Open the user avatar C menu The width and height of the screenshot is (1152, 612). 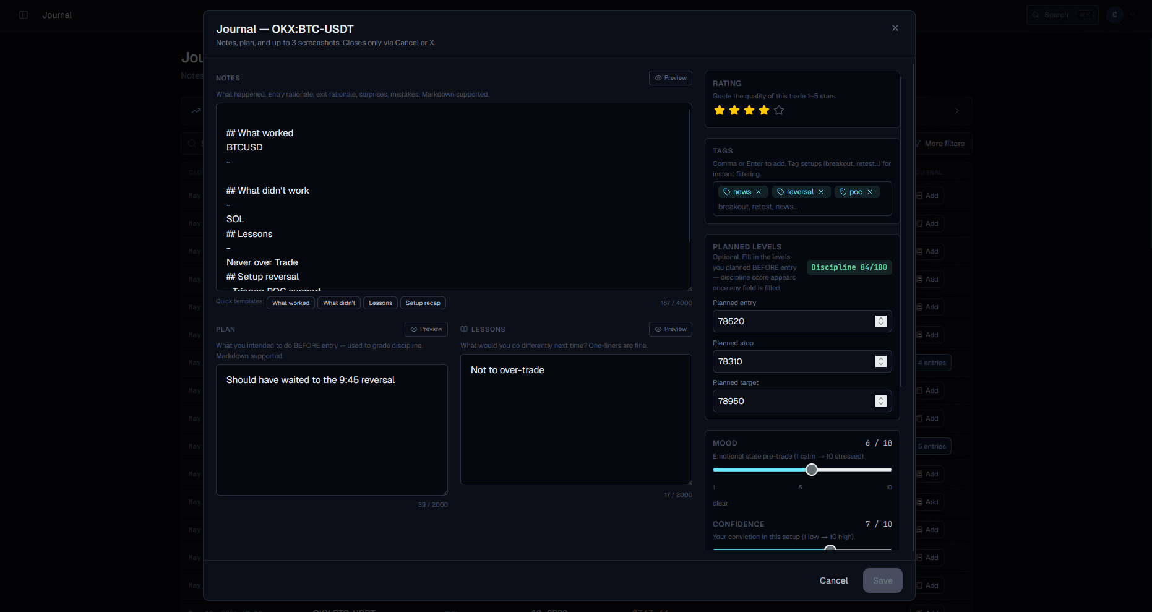tap(1115, 15)
